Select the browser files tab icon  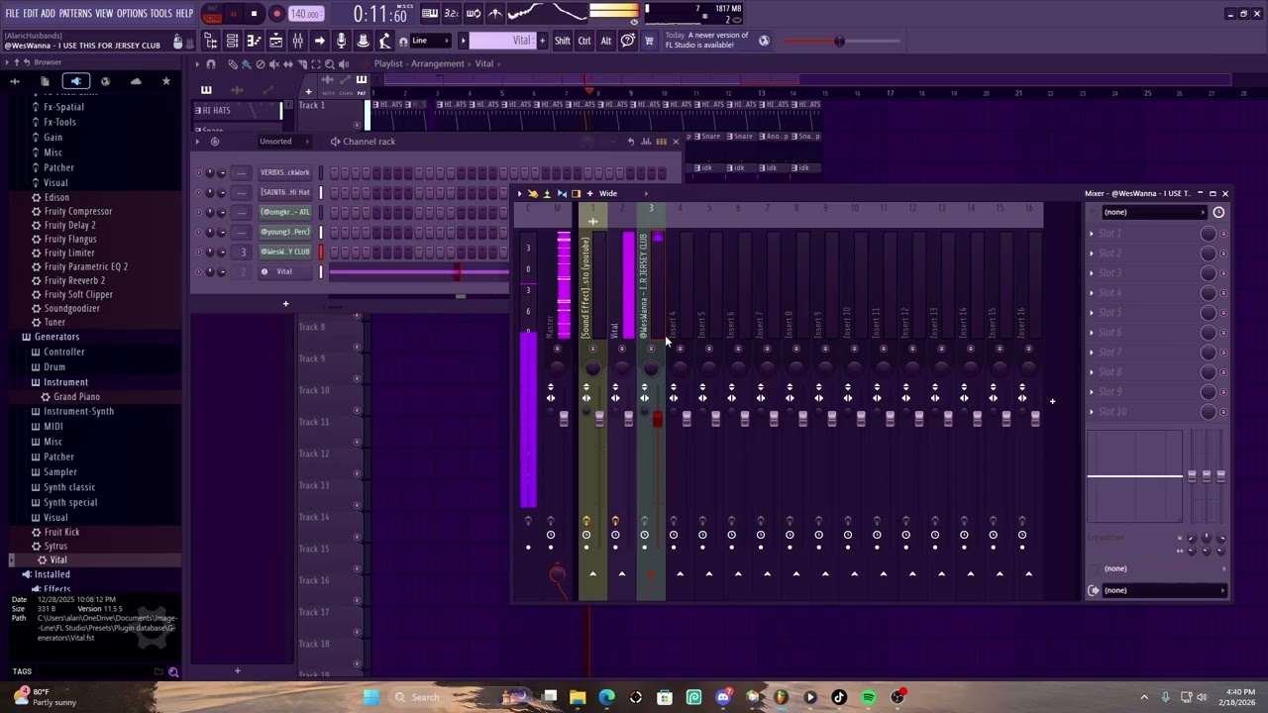coord(45,81)
